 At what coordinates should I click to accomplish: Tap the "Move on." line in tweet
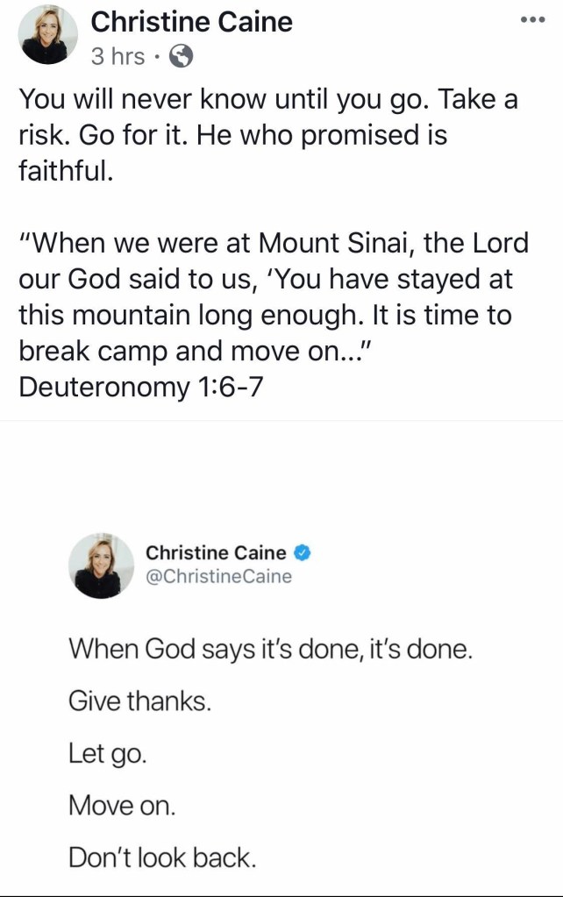point(122,805)
